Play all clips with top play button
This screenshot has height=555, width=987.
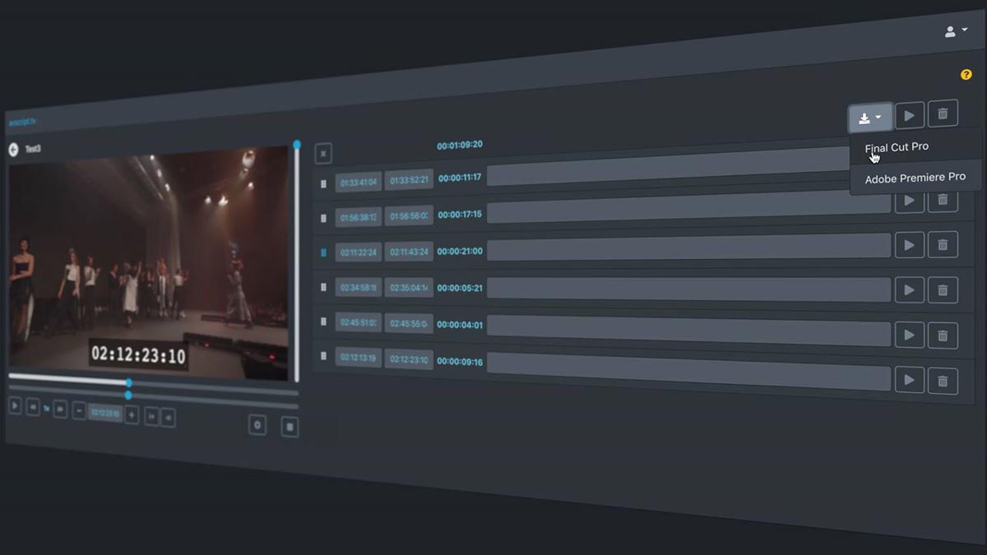[910, 116]
